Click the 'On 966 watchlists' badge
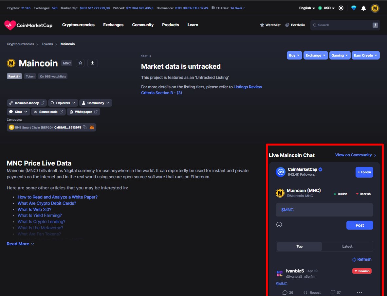The width and height of the screenshot is (387, 296). coord(53,77)
